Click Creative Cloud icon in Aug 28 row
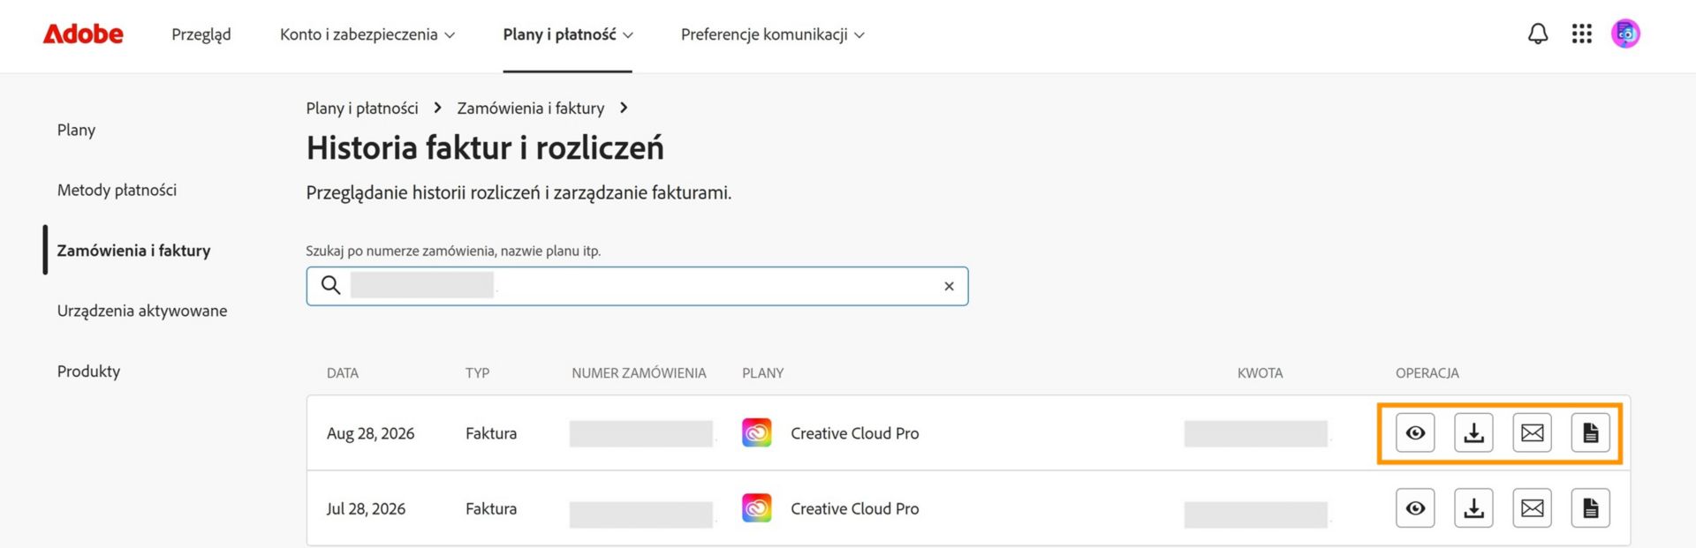This screenshot has height=548, width=1696. [x=757, y=433]
